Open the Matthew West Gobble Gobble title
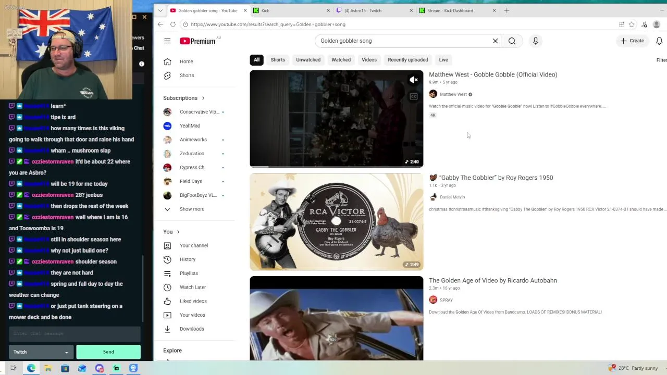 493,74
